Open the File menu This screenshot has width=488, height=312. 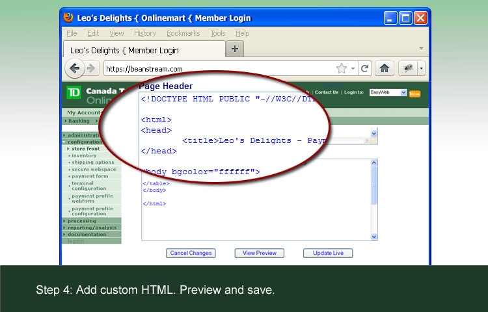(x=72, y=33)
